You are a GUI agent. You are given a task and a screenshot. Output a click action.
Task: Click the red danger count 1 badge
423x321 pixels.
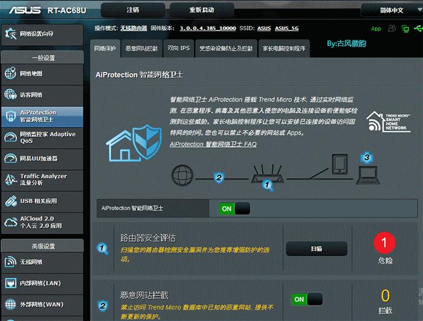(x=384, y=242)
